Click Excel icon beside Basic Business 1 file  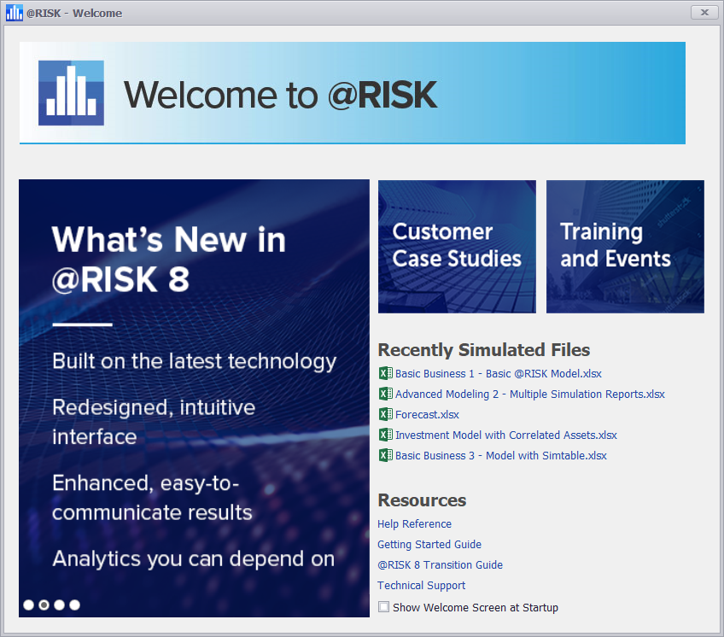(x=385, y=373)
